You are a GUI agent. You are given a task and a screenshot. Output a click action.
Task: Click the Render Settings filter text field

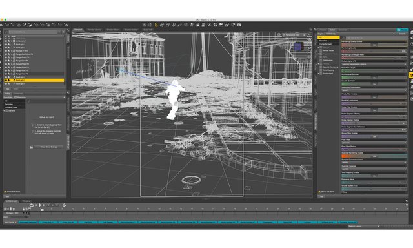coord(376,38)
